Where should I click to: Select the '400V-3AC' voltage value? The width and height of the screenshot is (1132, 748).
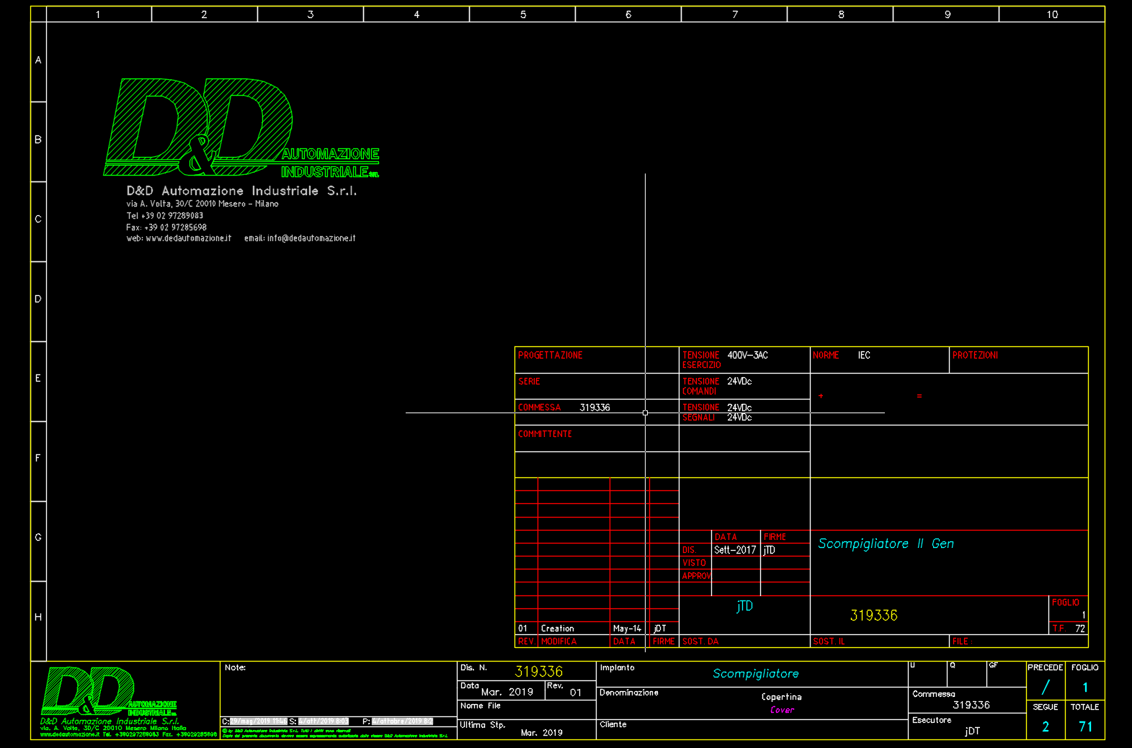point(747,356)
